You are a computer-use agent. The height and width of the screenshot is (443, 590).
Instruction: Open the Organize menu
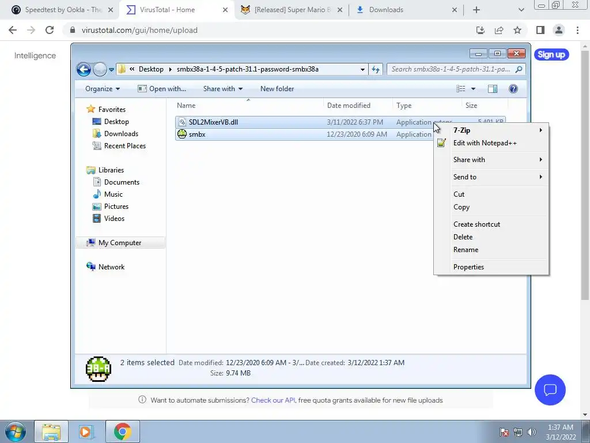click(103, 88)
